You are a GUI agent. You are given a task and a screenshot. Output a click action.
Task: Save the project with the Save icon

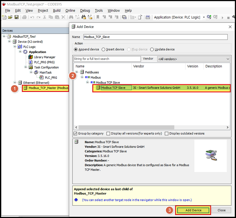(x=17, y=17)
